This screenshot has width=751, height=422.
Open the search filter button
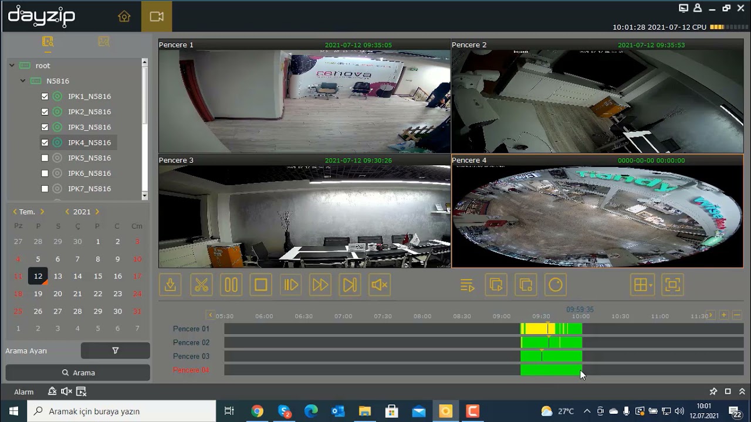116,350
